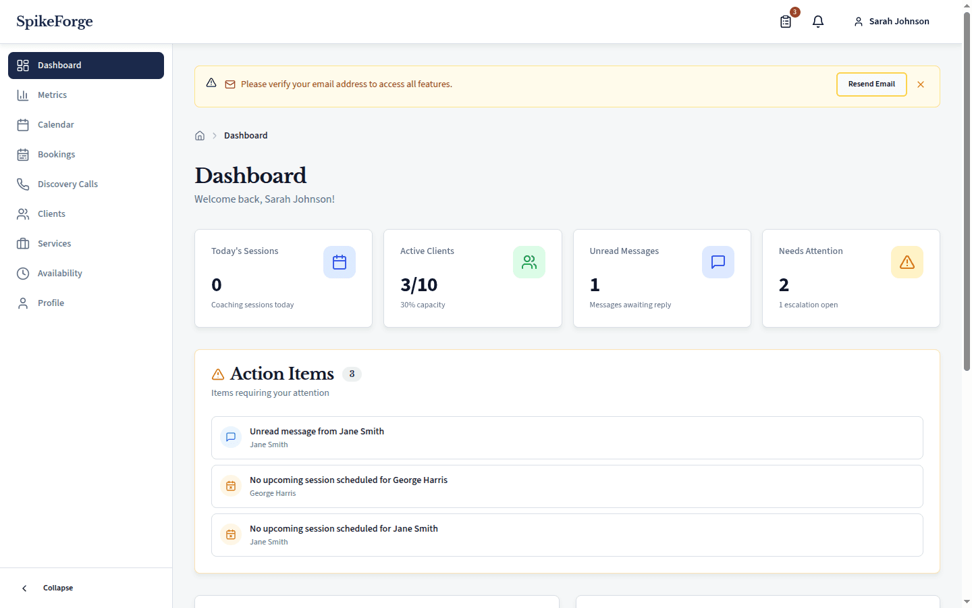Click the clipboard icon with badge 3
This screenshot has width=972, height=608.
coord(785,22)
